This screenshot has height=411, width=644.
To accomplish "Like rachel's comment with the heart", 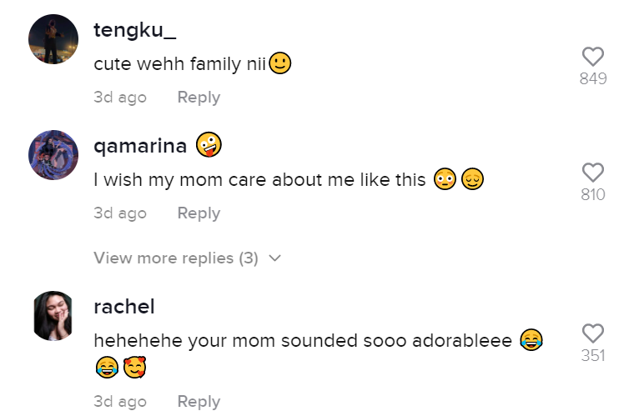I will click(593, 333).
